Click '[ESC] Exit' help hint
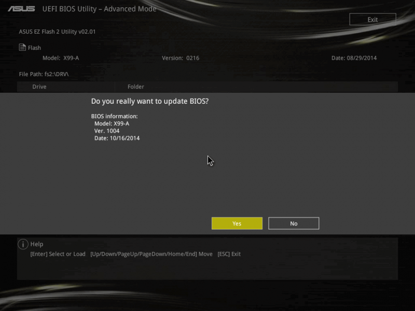Image resolution: width=415 pixels, height=311 pixels. click(229, 254)
